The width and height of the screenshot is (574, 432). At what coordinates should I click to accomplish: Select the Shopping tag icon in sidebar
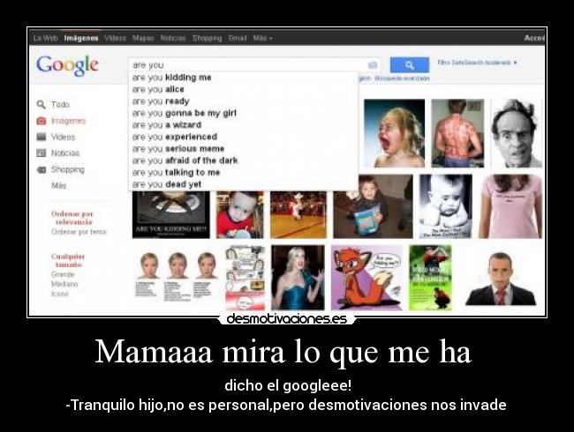[41, 169]
